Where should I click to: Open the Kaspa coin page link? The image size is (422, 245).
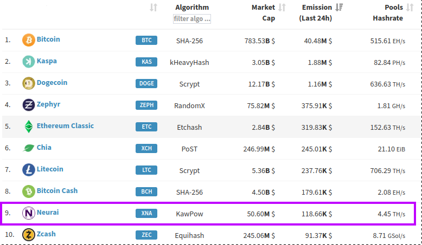(x=47, y=61)
